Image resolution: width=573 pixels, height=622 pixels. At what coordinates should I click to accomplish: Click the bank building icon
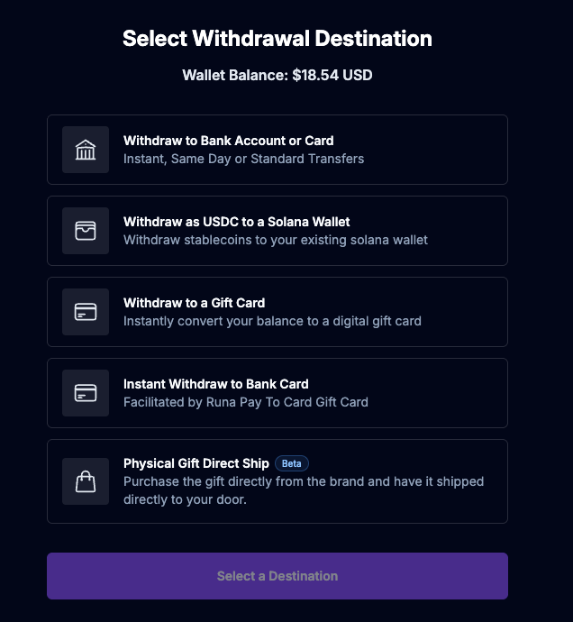tap(86, 150)
